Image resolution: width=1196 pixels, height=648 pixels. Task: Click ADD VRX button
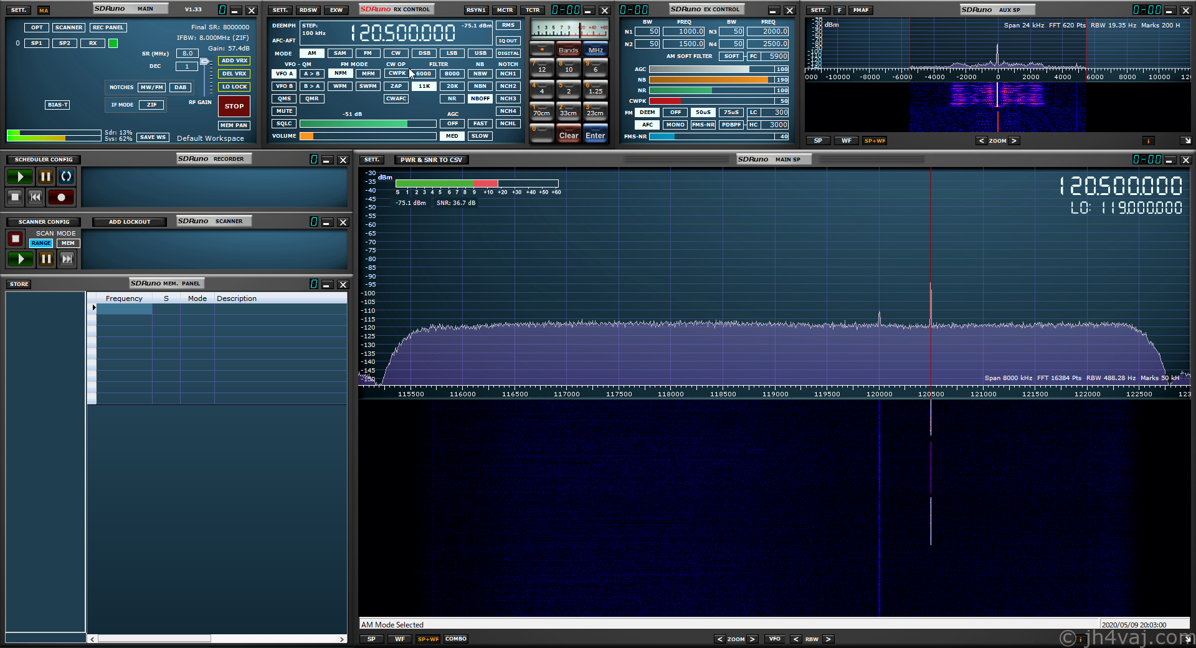[x=234, y=60]
